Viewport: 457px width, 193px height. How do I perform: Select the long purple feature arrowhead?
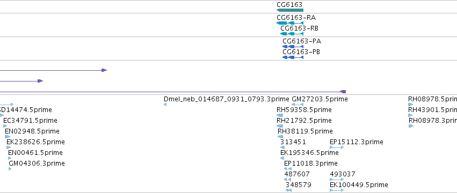coord(343,92)
